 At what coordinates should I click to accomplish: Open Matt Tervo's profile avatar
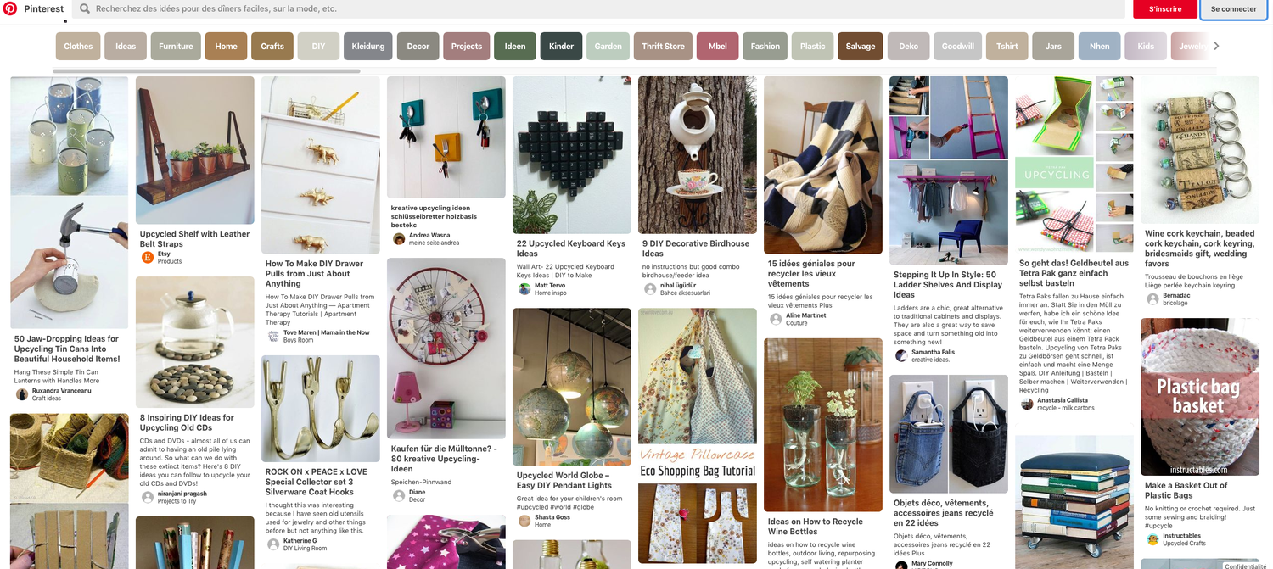tap(524, 288)
